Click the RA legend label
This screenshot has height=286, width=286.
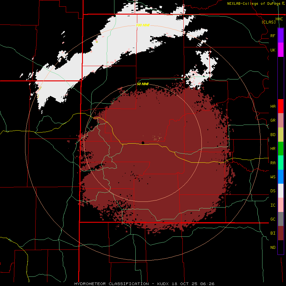coord(273,163)
